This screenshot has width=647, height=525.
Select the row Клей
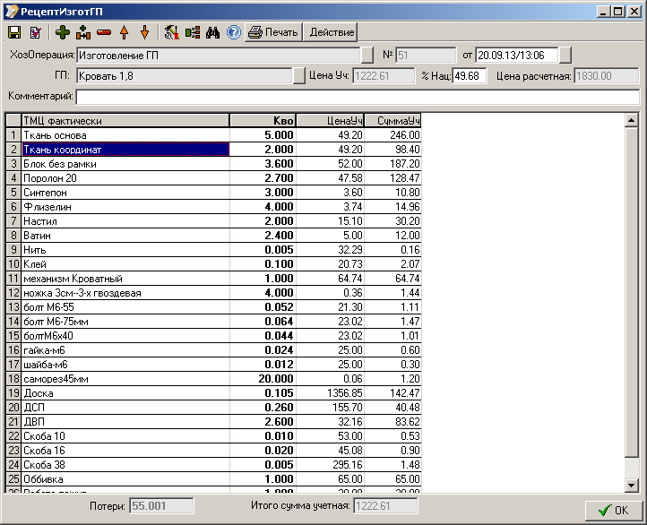213,264
